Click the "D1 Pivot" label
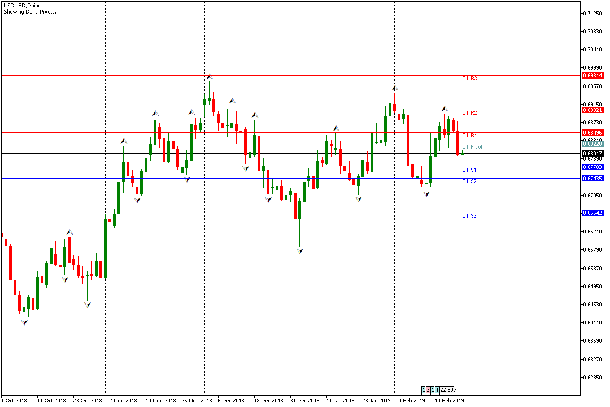This screenshot has height=407, width=610. (x=472, y=147)
